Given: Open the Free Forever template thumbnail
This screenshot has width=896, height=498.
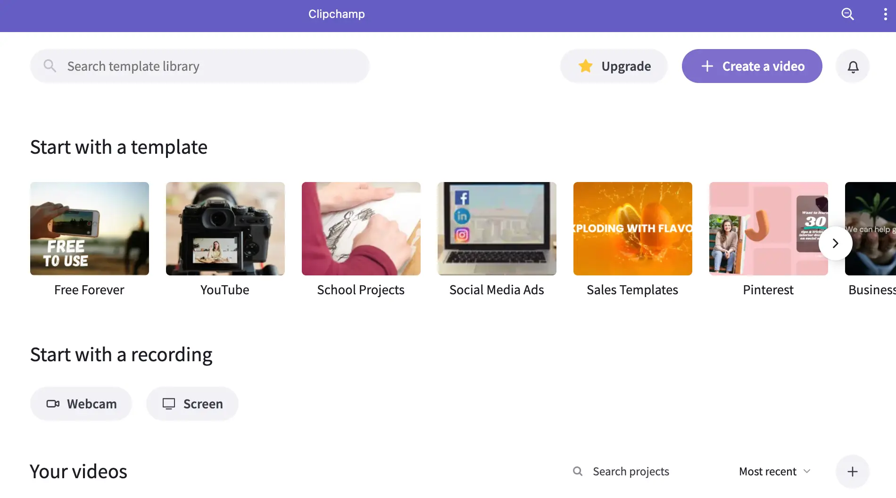Looking at the screenshot, I should 90,229.
